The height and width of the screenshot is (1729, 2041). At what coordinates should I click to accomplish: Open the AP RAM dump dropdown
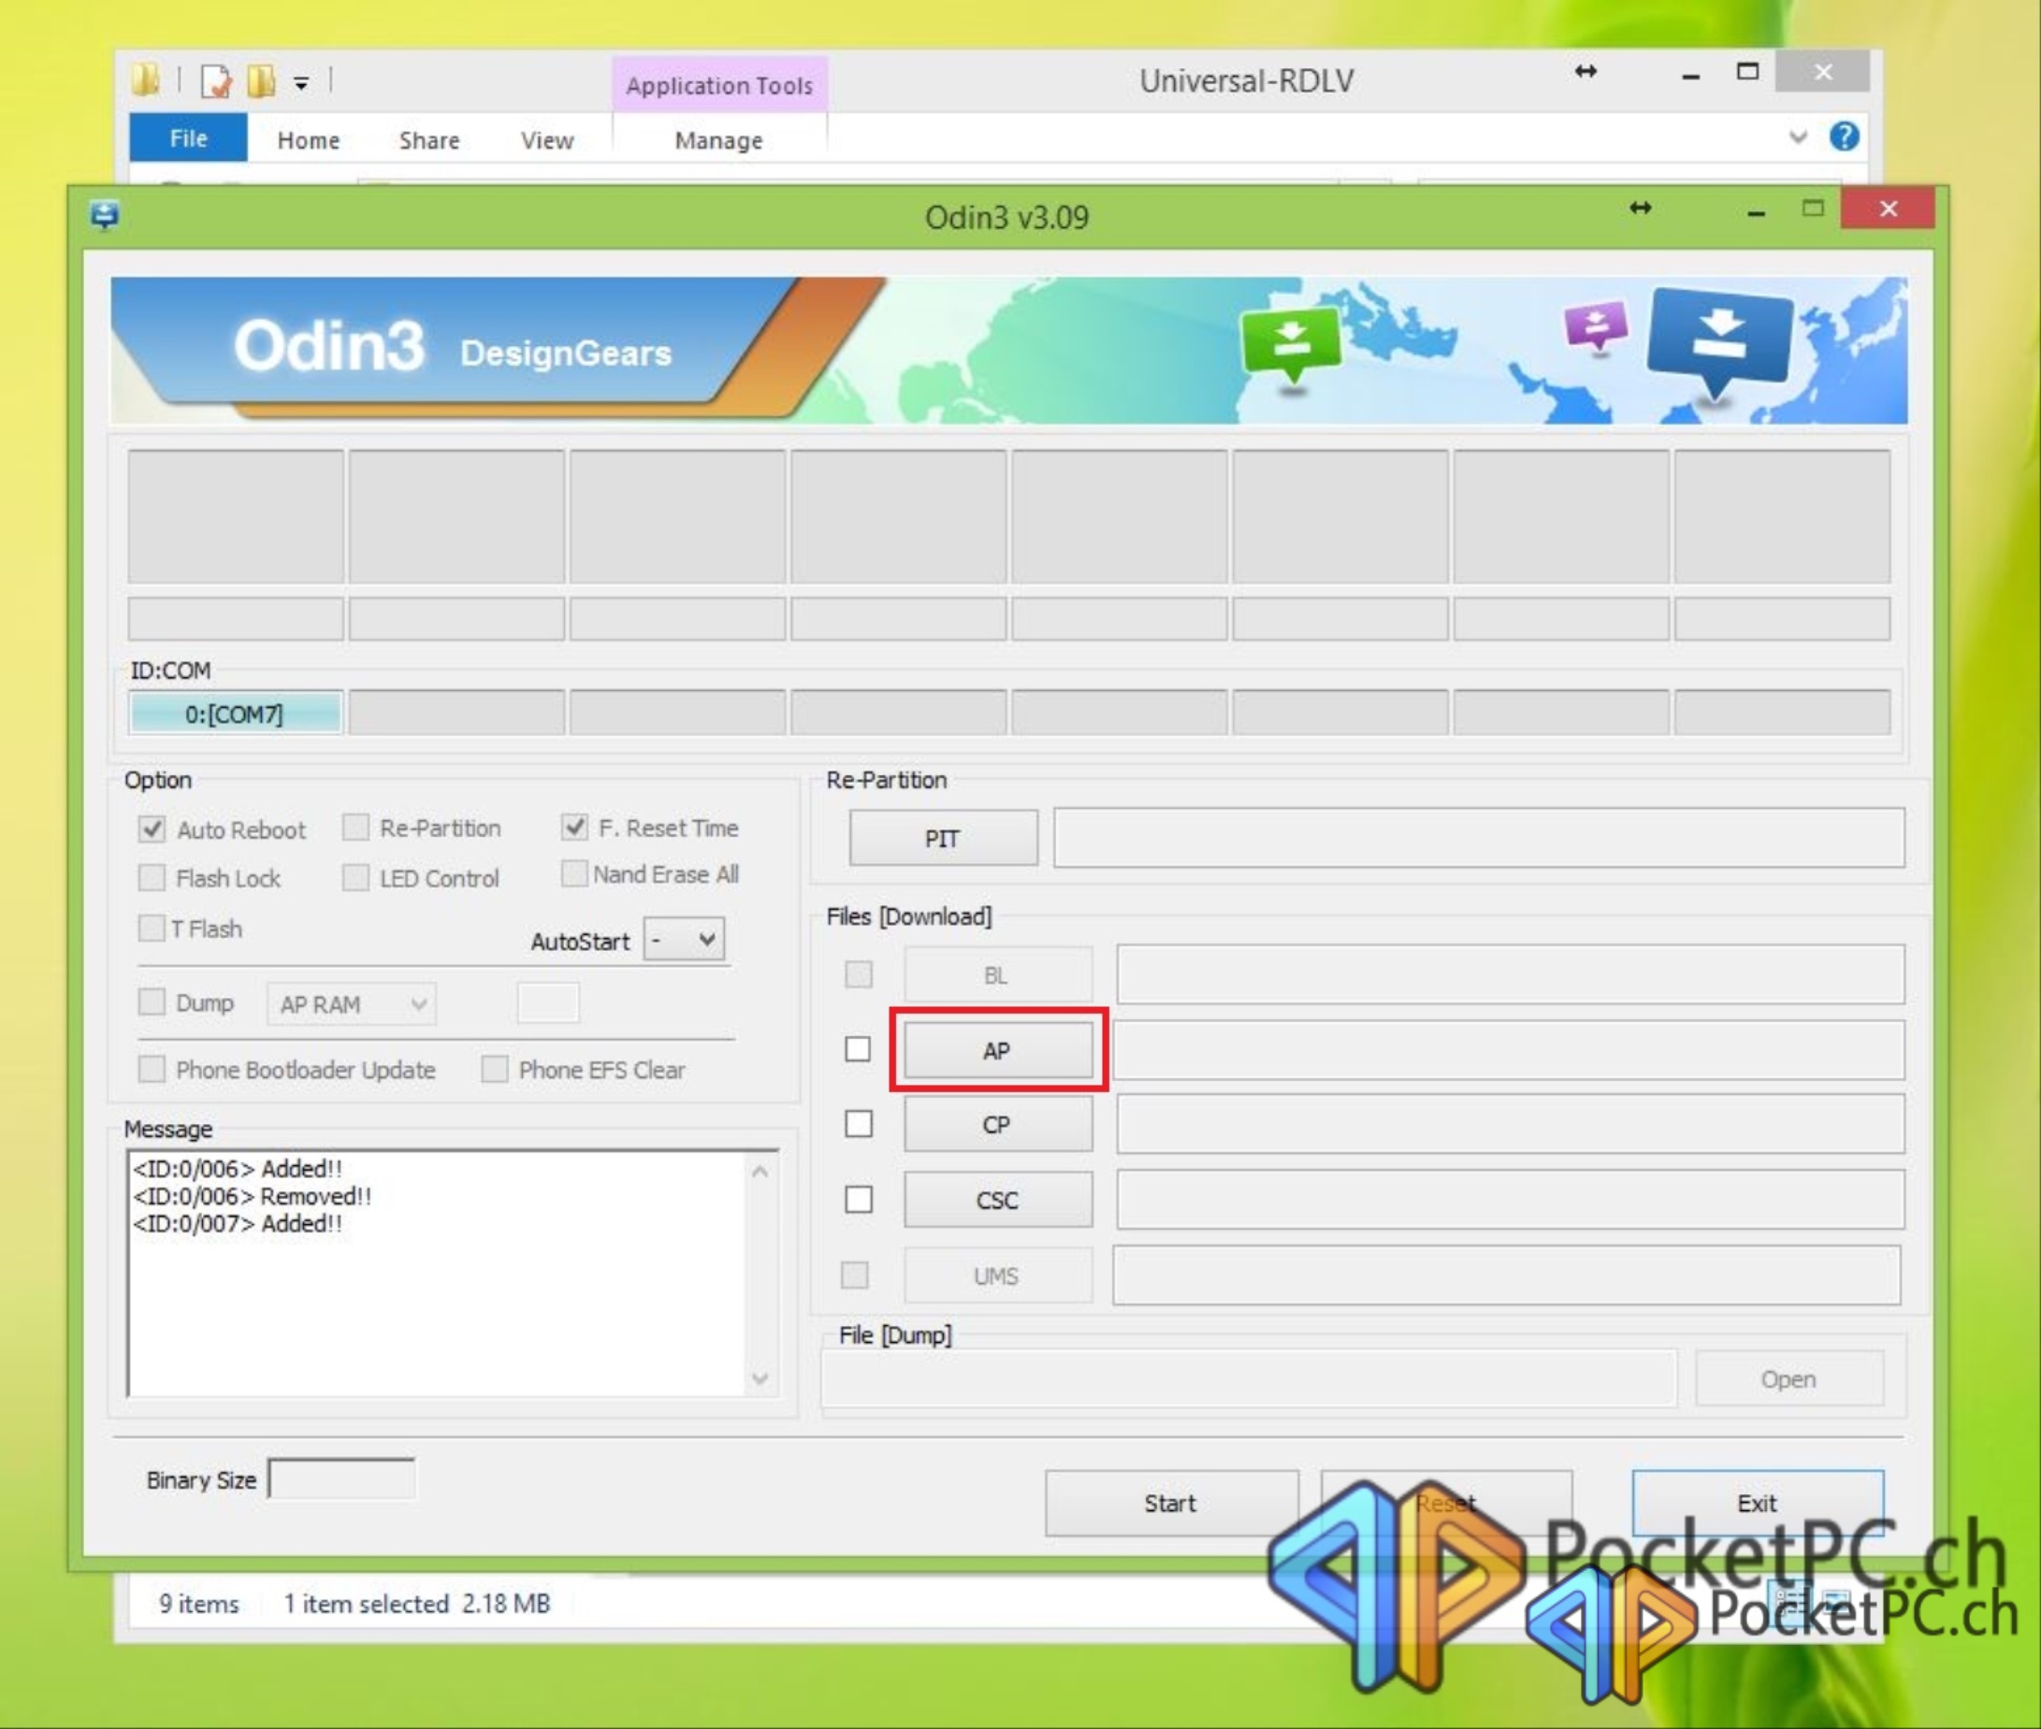(x=351, y=1003)
